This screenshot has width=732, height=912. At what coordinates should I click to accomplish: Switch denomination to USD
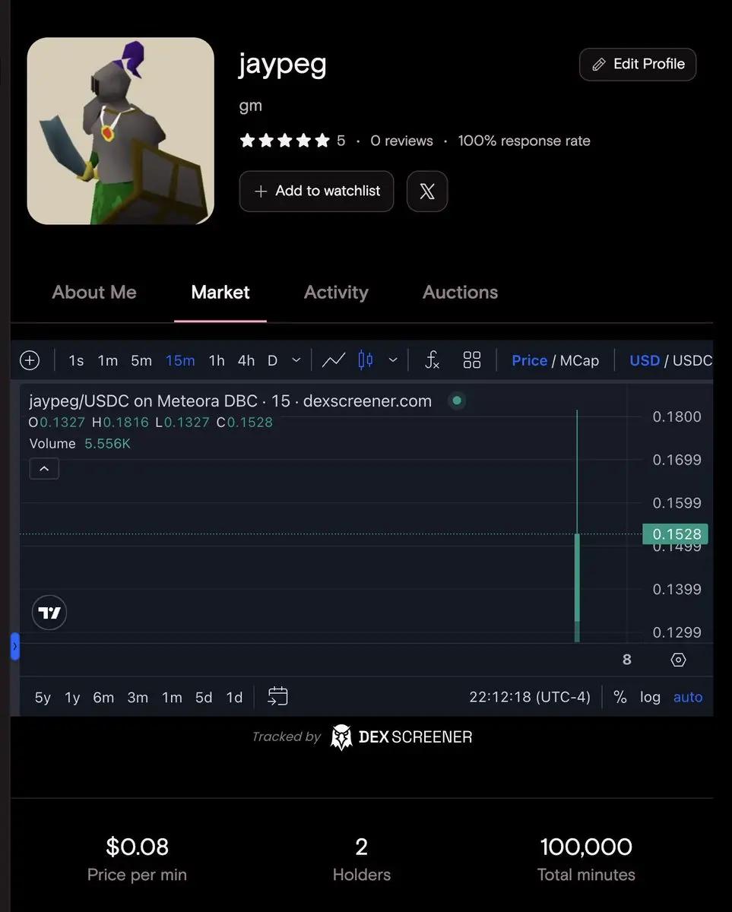tap(645, 361)
